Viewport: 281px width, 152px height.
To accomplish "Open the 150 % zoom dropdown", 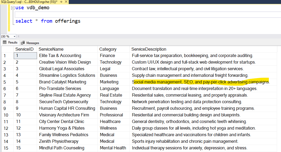I will pos(14,36).
